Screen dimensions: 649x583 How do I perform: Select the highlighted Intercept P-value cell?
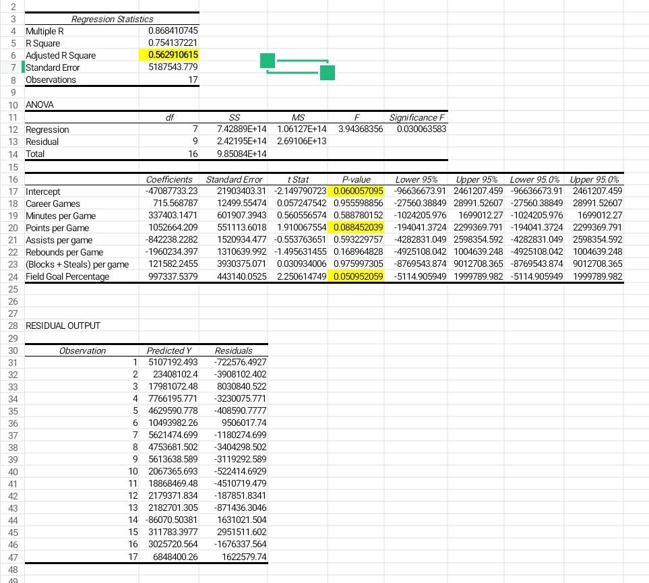[356, 191]
